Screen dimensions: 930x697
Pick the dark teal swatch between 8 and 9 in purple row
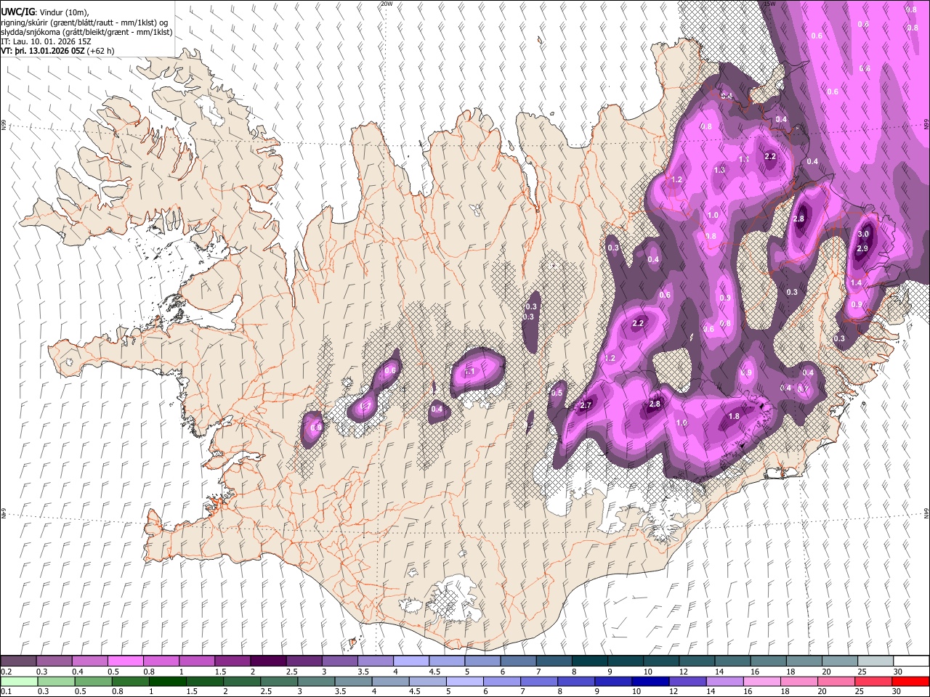tap(589, 661)
